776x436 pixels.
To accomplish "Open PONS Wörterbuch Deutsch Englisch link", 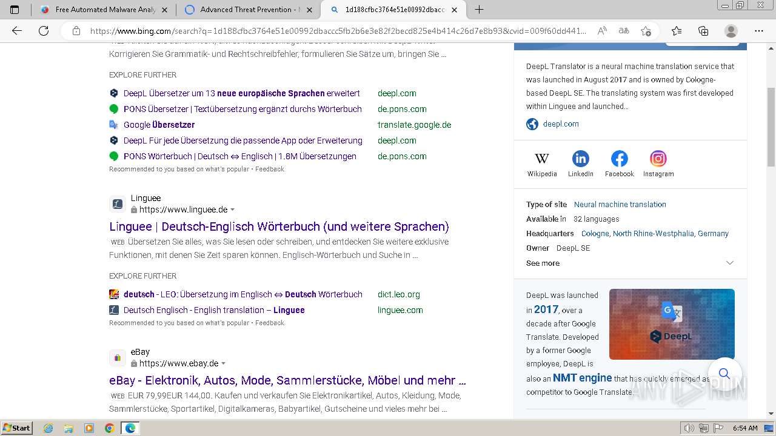I will point(240,156).
